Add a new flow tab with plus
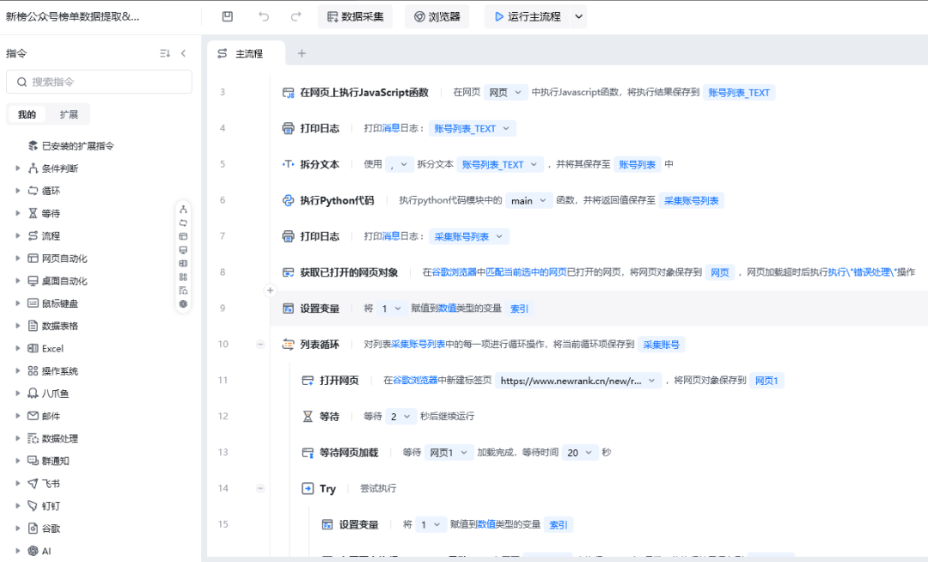 (x=302, y=53)
